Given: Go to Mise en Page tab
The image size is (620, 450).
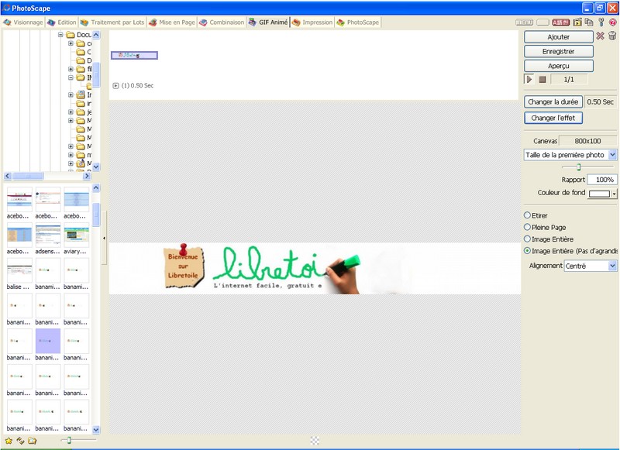Looking at the screenshot, I should 172,22.
